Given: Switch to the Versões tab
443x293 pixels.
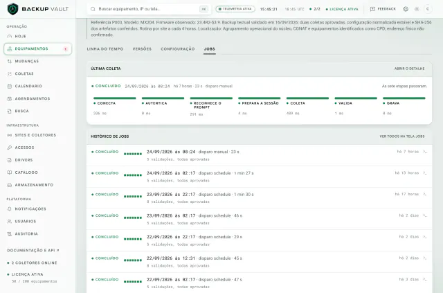Looking at the screenshot, I should pyautogui.click(x=142, y=49).
